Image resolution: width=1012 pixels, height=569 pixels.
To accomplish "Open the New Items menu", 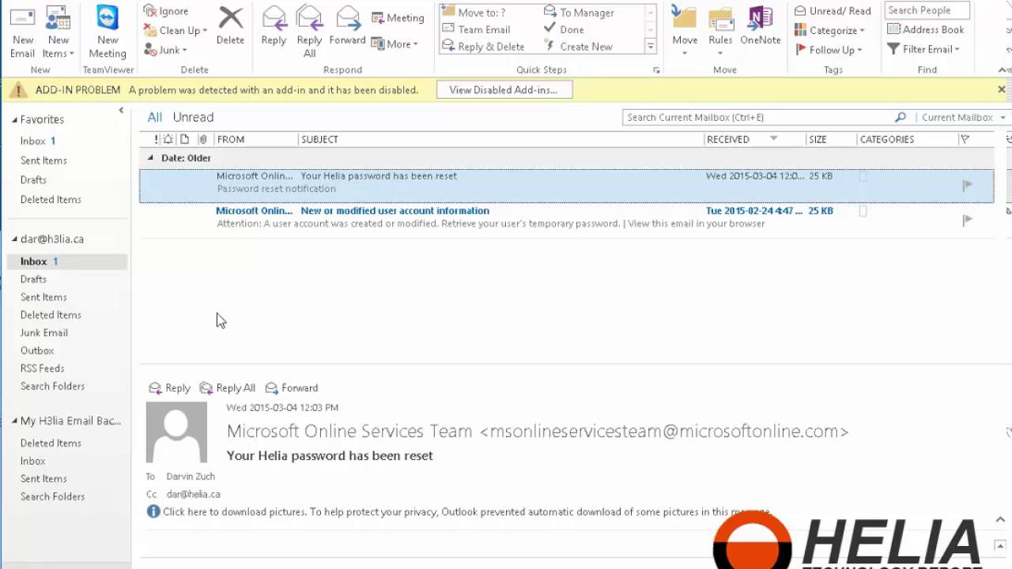I will (58, 32).
